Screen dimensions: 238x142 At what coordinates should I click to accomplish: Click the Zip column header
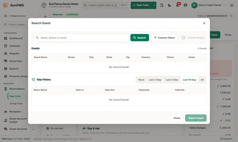click(128, 57)
